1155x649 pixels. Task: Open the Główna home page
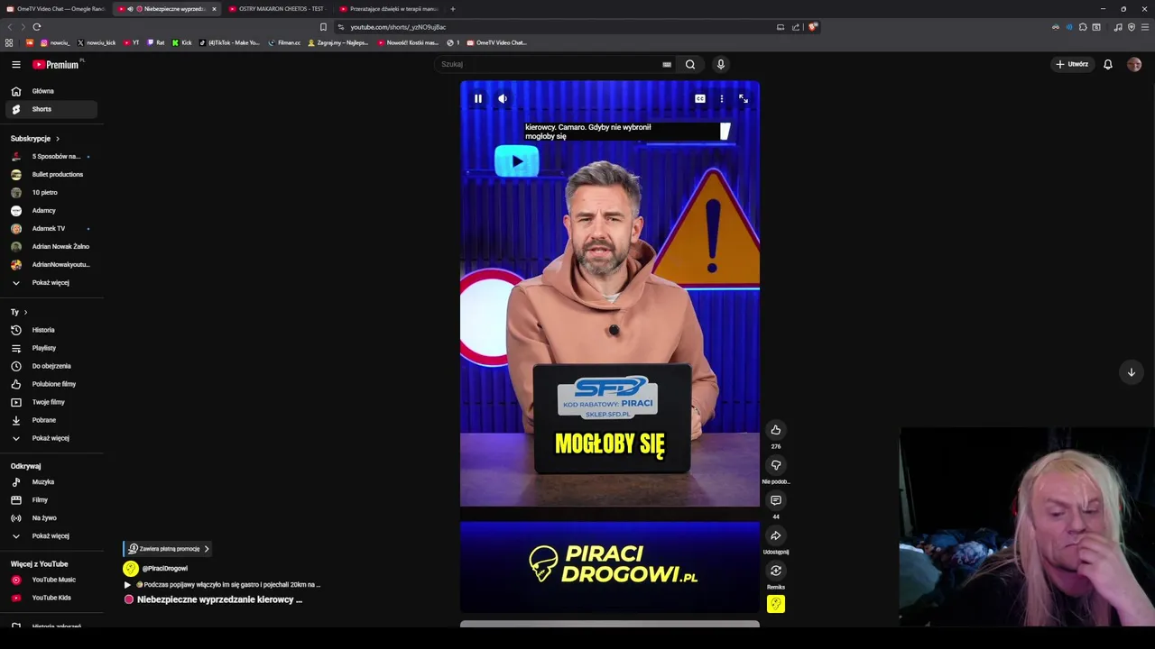(51, 91)
